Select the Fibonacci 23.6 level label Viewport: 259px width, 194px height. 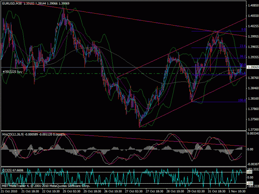pyautogui.click(x=243, y=46)
